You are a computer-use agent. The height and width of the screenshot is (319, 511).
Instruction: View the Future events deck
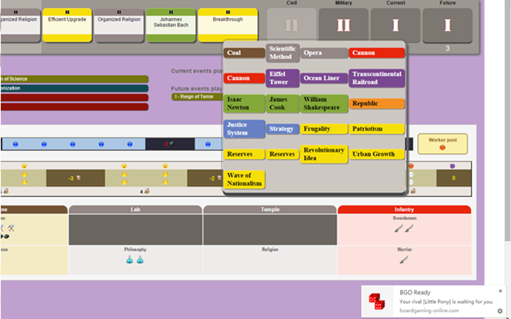point(447,26)
